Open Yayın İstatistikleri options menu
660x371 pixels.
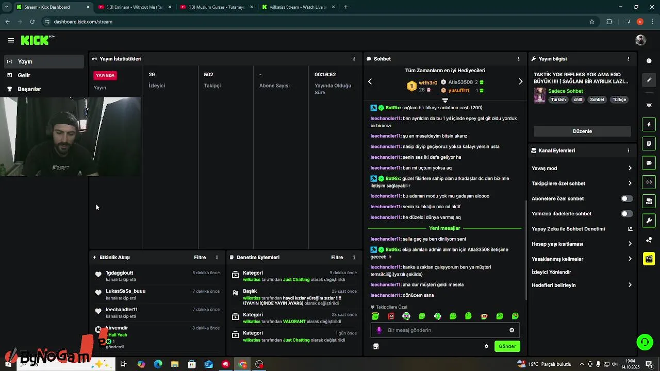point(354,59)
